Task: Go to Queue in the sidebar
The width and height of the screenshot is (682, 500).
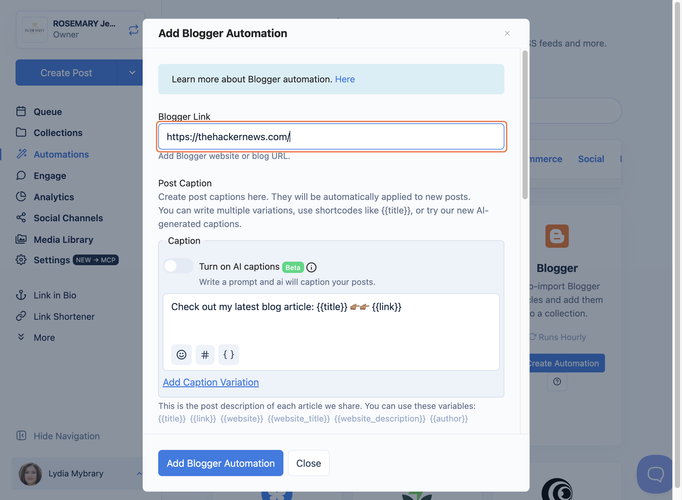Action: 48,112
